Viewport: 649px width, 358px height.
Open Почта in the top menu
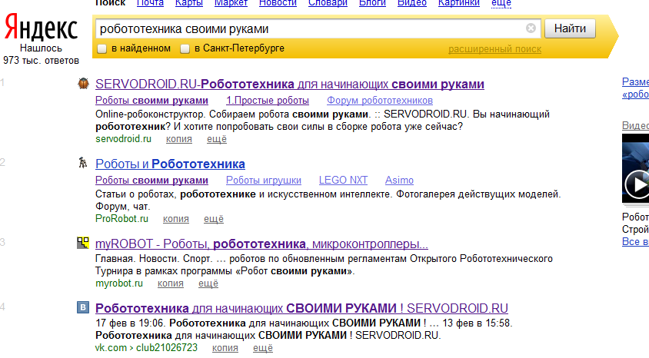click(150, 3)
